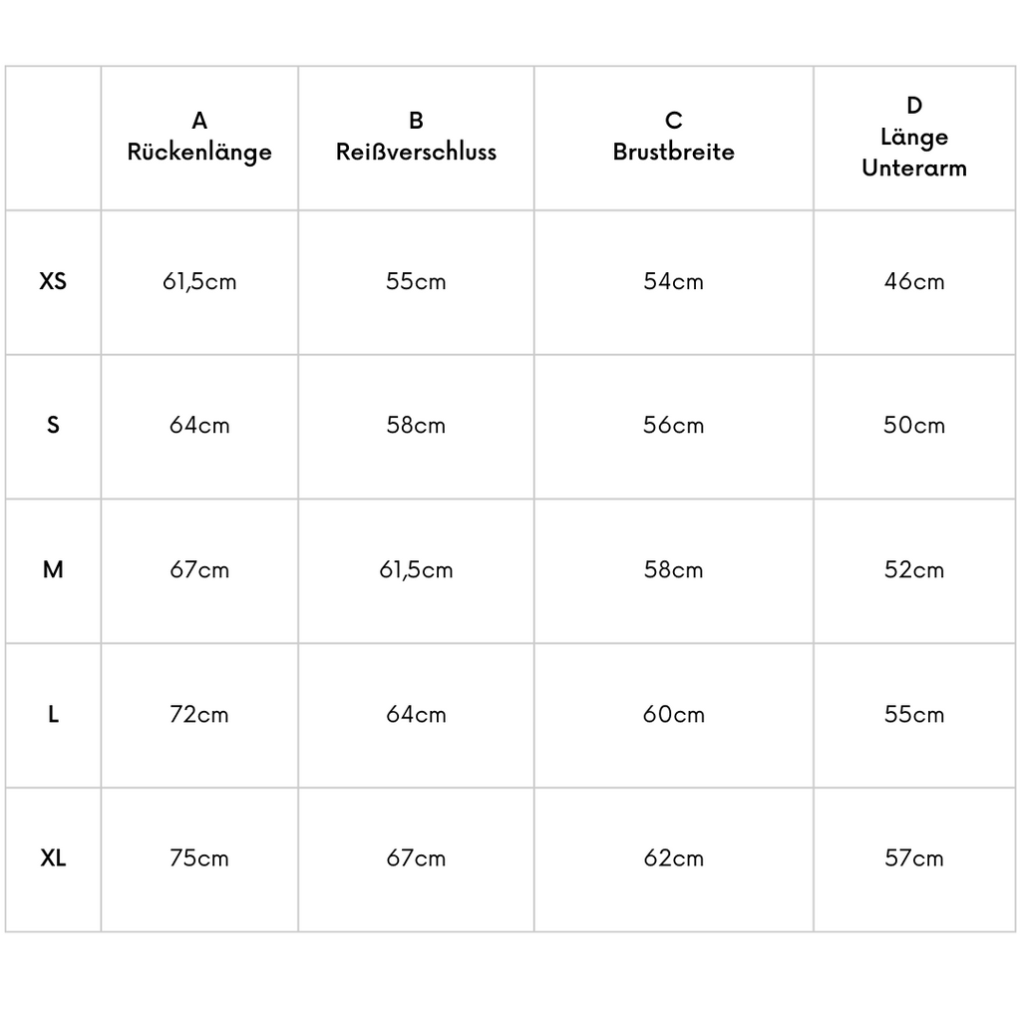Select the S Brustbreite value 56cm

(x=673, y=425)
